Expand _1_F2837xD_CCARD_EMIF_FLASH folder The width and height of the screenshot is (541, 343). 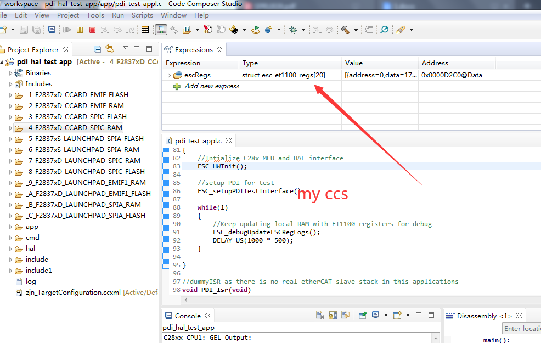point(10,95)
